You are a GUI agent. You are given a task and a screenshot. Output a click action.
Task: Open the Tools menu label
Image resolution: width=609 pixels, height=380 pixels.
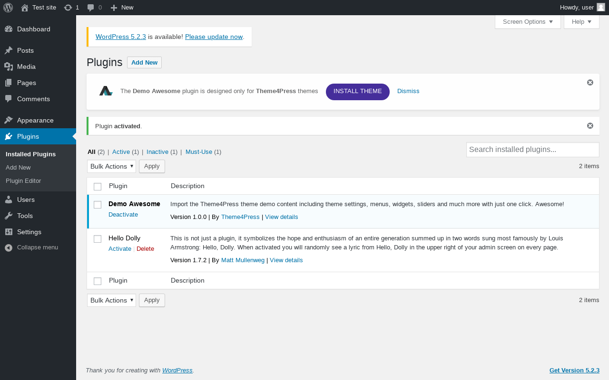tap(25, 216)
